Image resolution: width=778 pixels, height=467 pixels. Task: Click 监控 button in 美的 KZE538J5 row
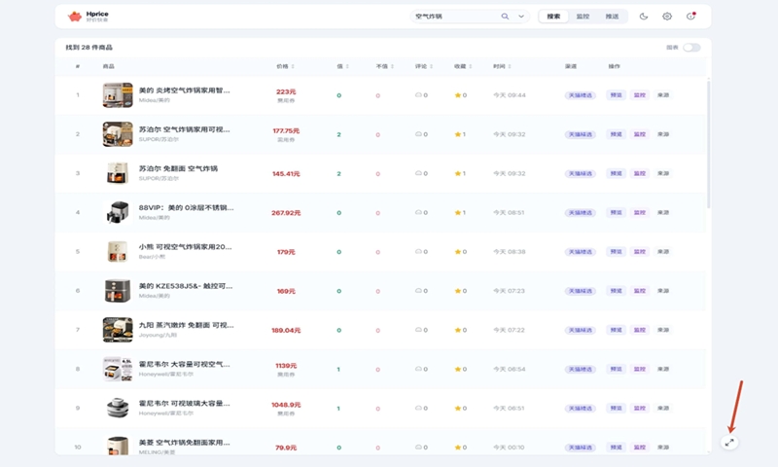click(x=640, y=291)
